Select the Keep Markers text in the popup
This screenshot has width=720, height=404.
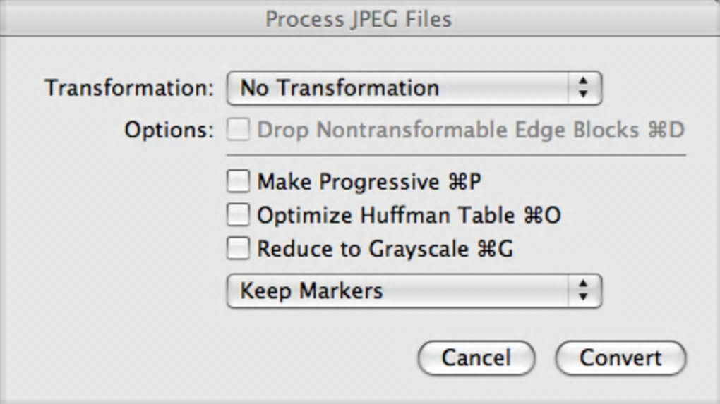(311, 291)
